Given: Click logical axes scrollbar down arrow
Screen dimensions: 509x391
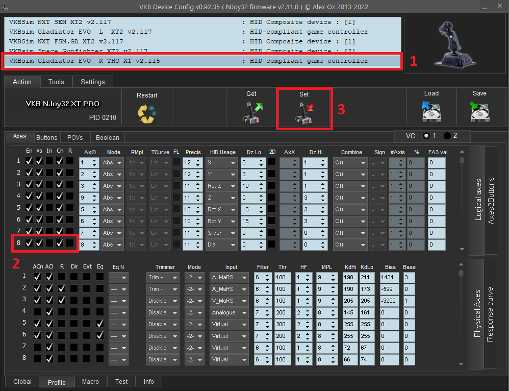Looking at the screenshot, I should tap(462, 249).
